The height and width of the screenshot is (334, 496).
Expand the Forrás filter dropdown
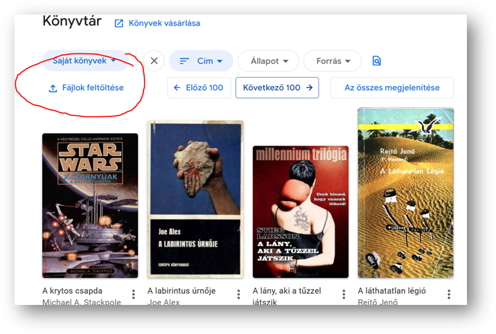(333, 61)
